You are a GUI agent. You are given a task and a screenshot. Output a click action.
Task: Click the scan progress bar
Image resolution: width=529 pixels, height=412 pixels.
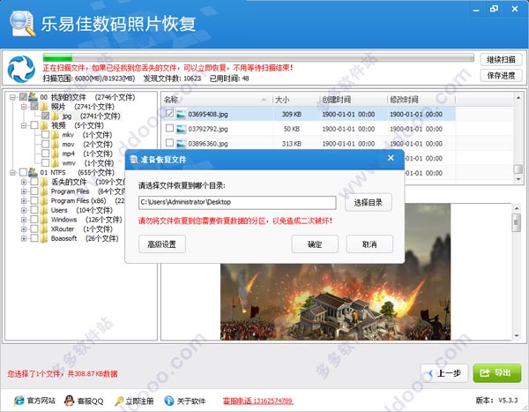pos(258,57)
